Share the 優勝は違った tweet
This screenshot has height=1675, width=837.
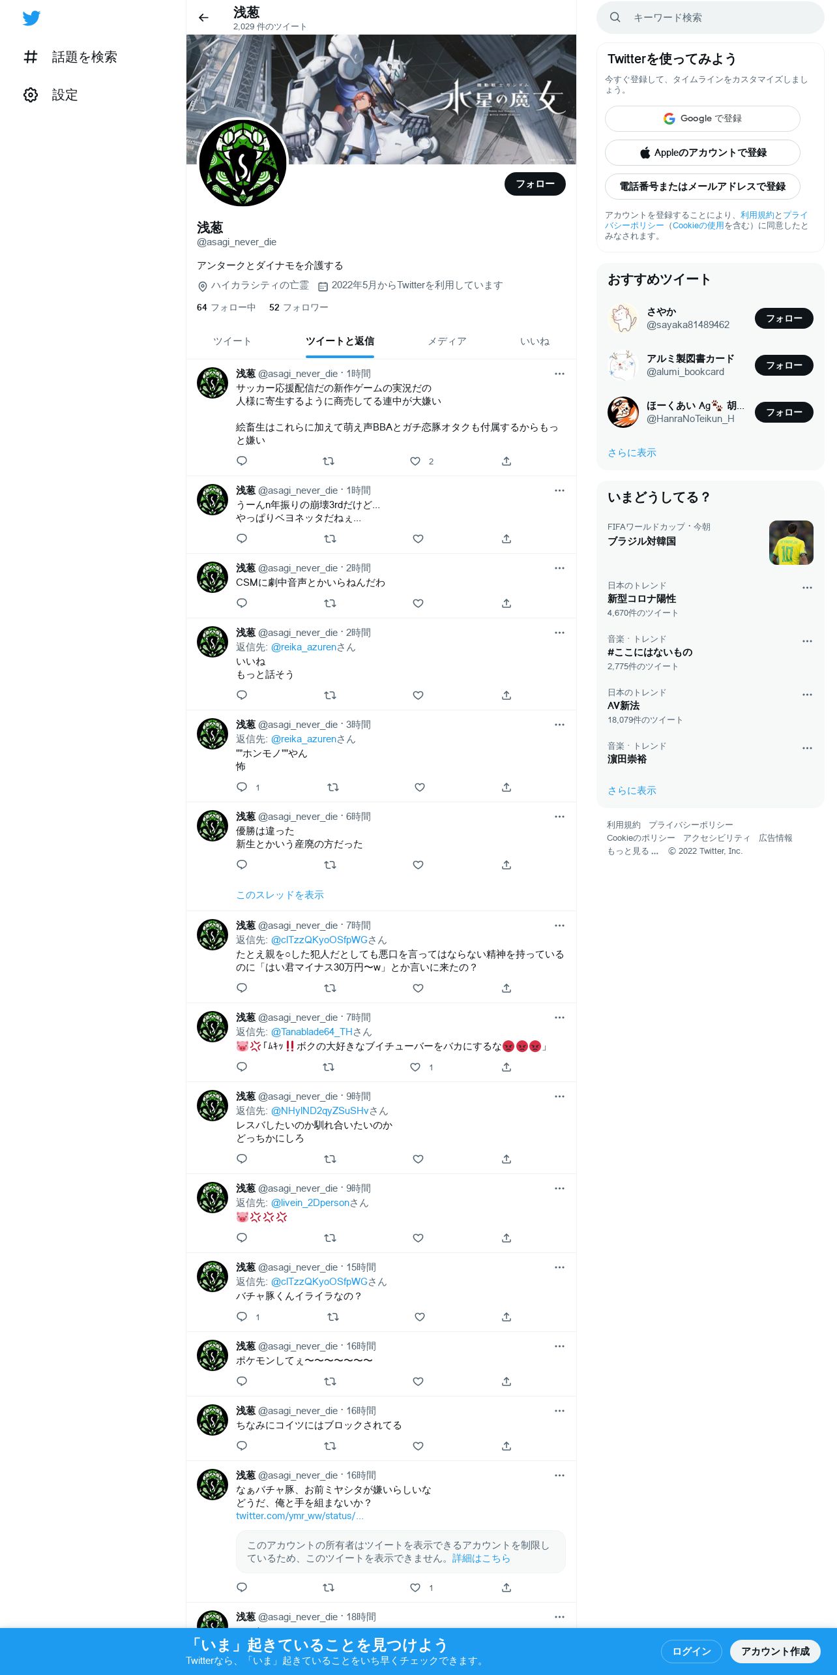point(507,865)
